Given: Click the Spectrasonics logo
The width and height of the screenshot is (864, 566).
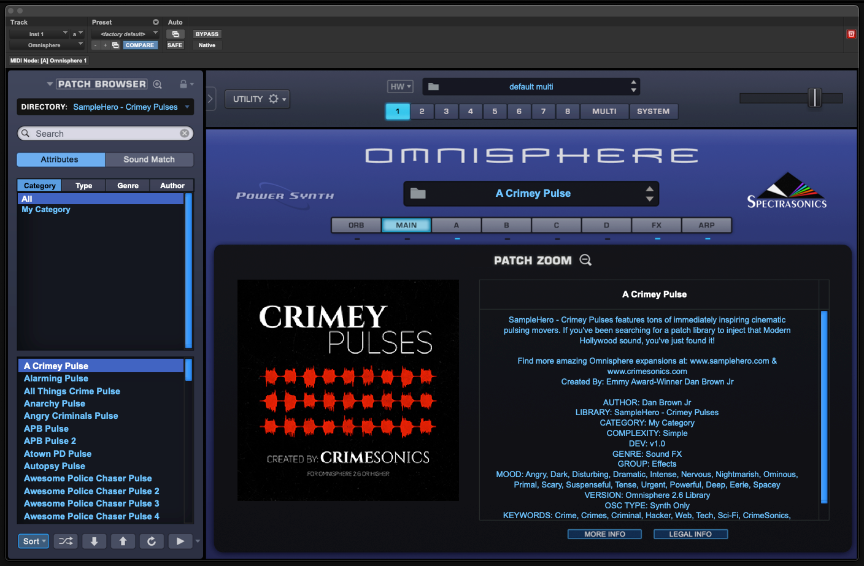Looking at the screenshot, I should coord(787,191).
